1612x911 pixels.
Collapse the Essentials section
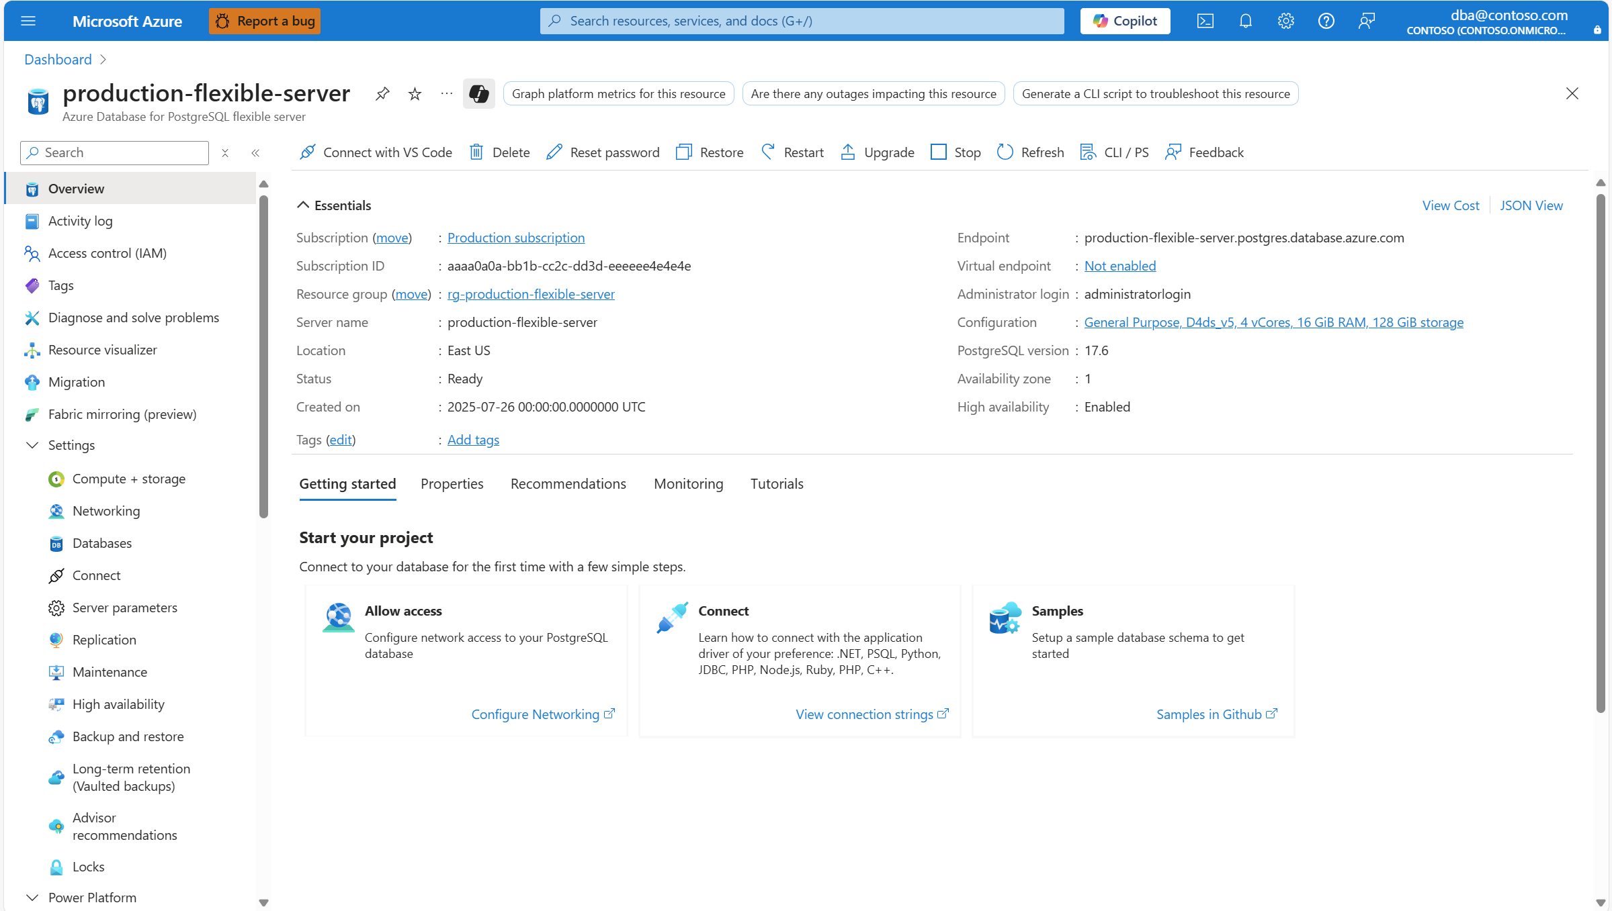pos(303,205)
